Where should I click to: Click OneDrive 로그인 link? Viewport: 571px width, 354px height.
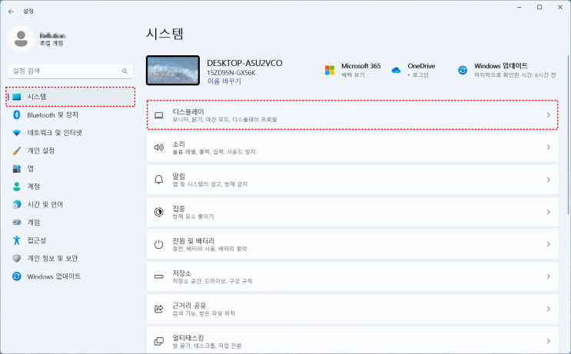tap(420, 75)
